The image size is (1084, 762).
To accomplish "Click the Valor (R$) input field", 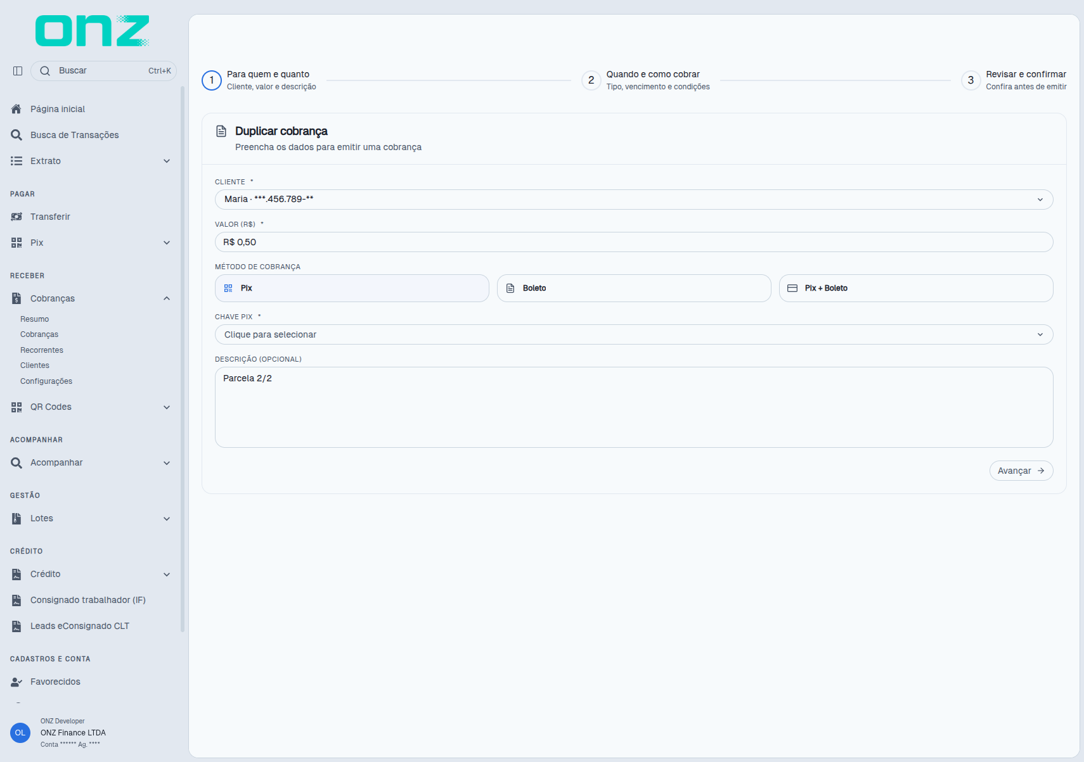I will pyautogui.click(x=634, y=242).
